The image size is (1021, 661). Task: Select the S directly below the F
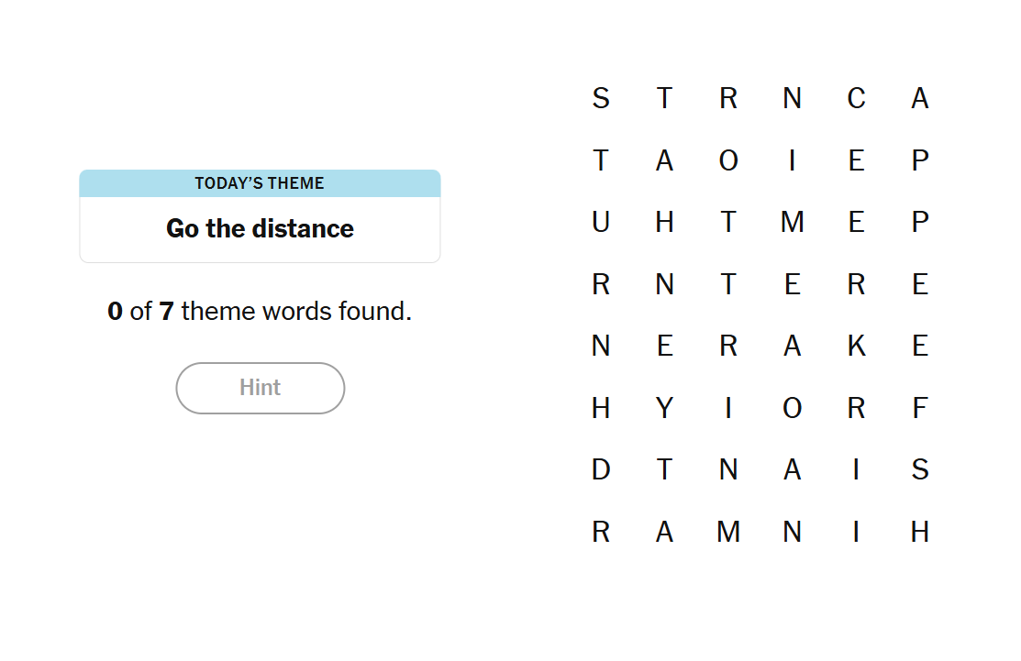click(920, 470)
